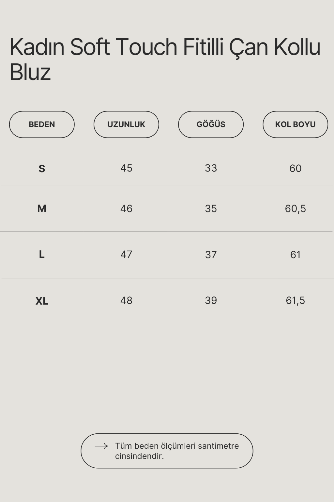Select the KOL BOYU header pill
The height and width of the screenshot is (502, 334).
tap(295, 125)
